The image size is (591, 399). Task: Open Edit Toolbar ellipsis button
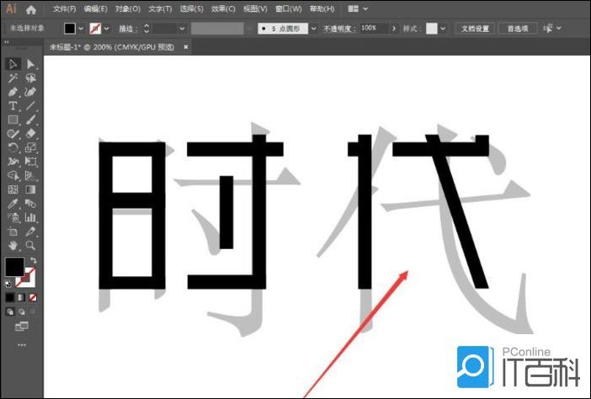click(x=22, y=345)
